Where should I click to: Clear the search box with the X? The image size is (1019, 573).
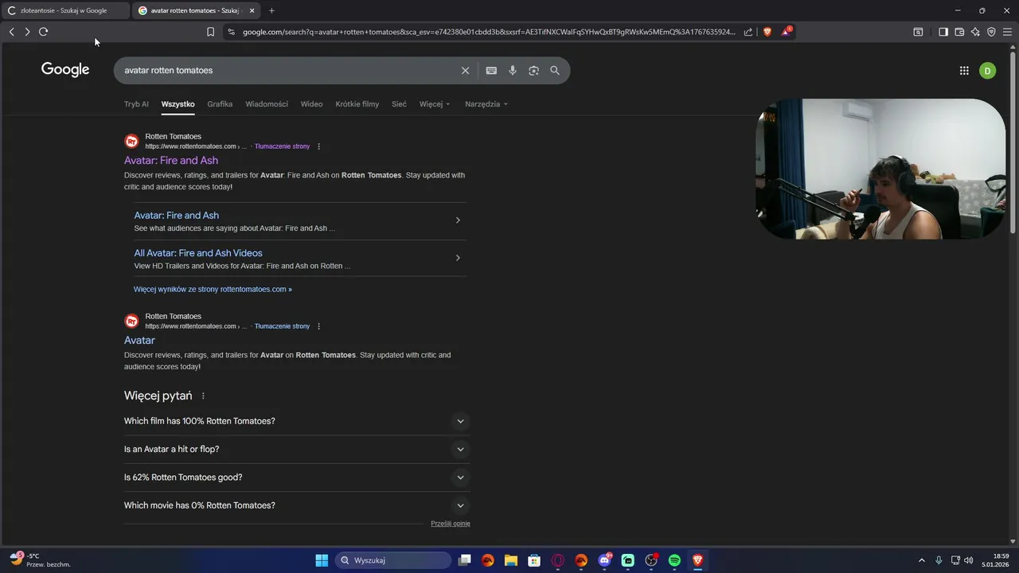tap(466, 70)
